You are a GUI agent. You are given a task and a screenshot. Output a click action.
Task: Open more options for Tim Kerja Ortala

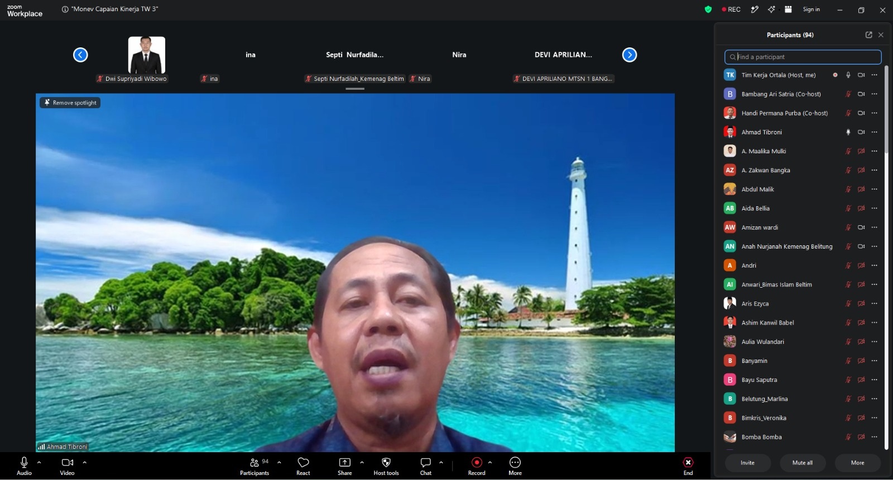(x=874, y=75)
